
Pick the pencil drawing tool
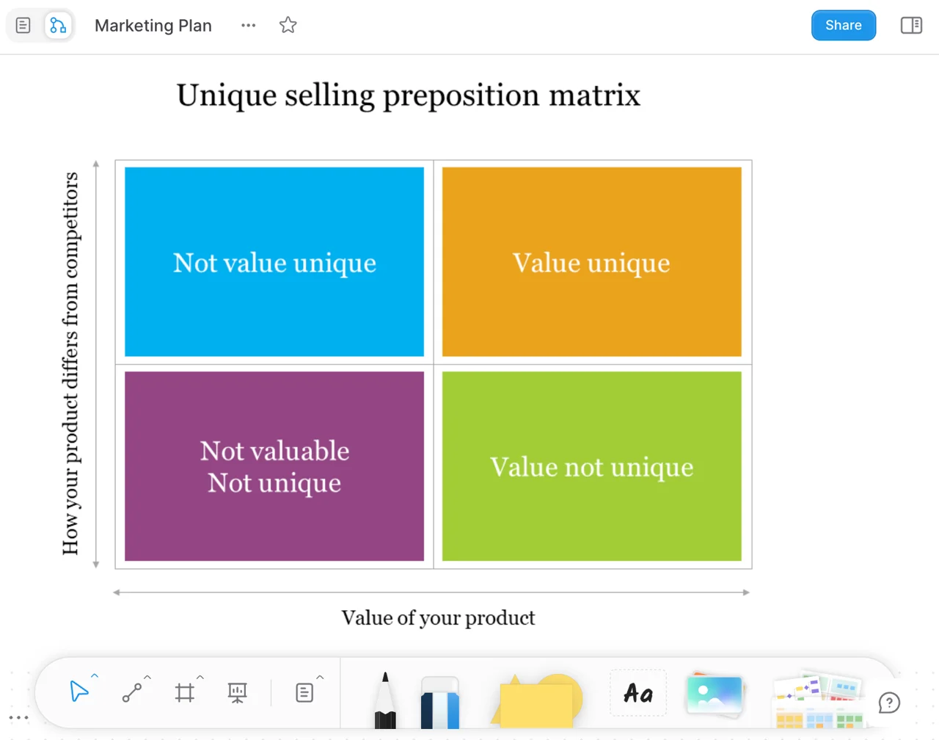pos(385,701)
